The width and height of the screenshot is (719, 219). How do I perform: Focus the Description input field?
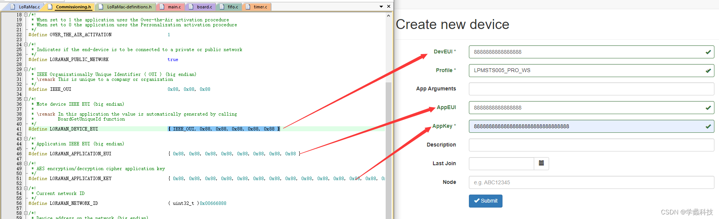click(x=591, y=145)
